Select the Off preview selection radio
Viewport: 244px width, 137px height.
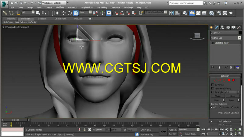click(211, 107)
